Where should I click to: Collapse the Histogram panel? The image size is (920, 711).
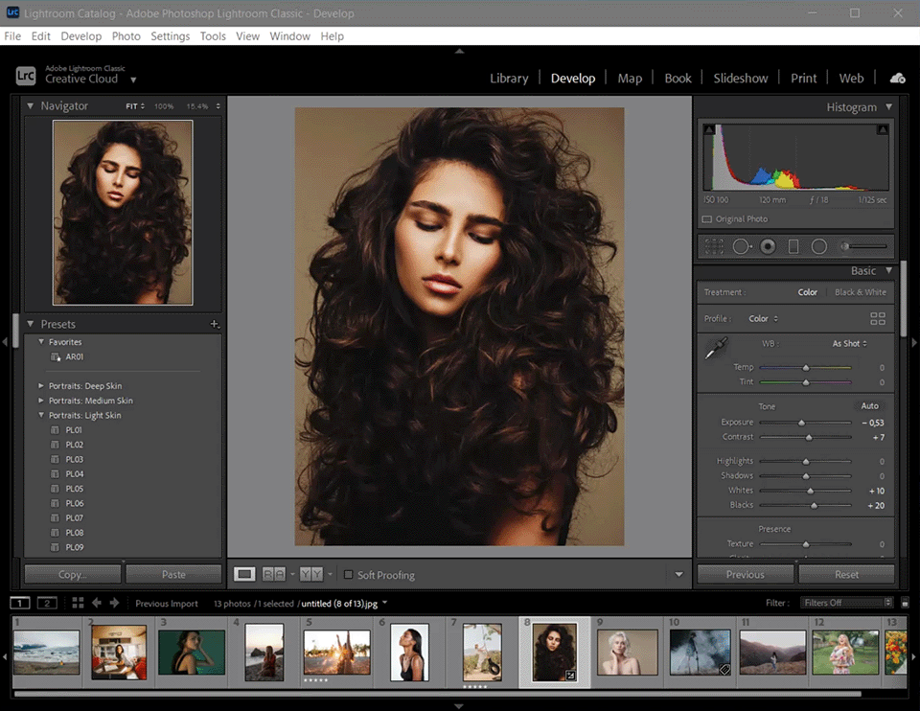(889, 106)
